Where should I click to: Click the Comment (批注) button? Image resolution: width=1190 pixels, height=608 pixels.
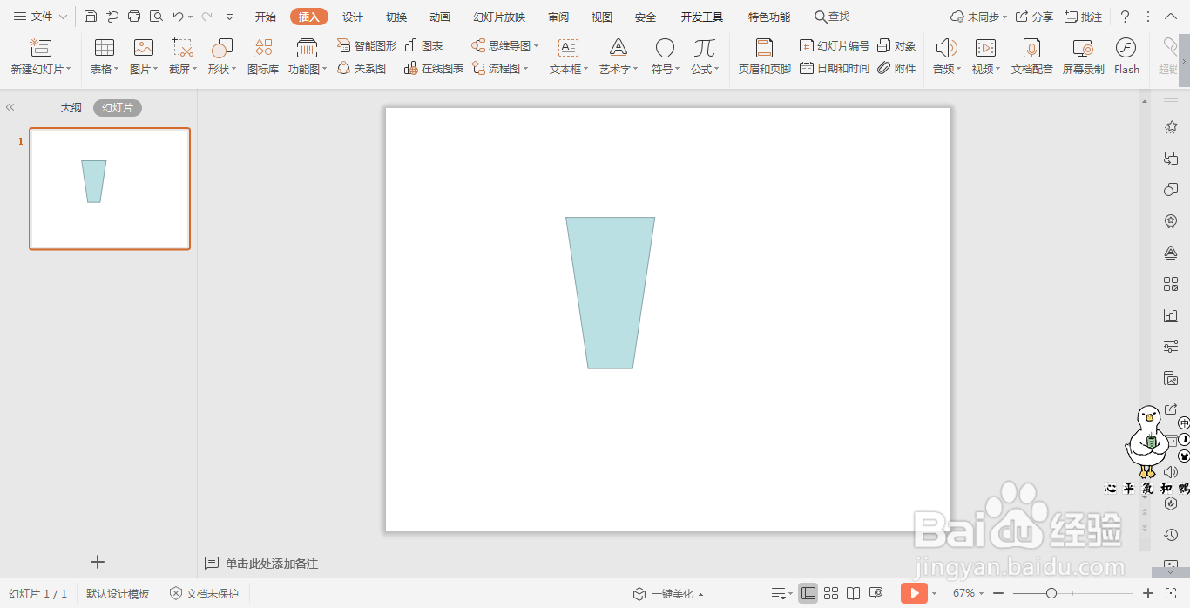point(1083,17)
